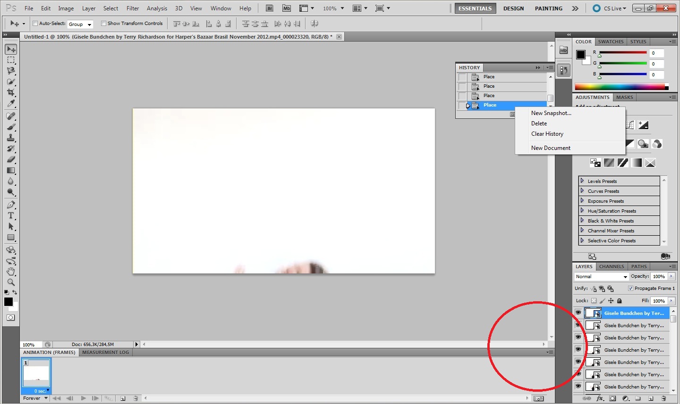
Task: Select the Hand tool
Action: coord(11,272)
